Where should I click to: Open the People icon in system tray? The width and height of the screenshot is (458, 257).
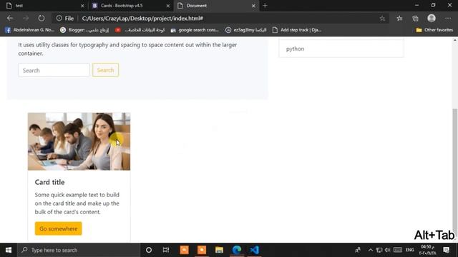[x=358, y=250]
